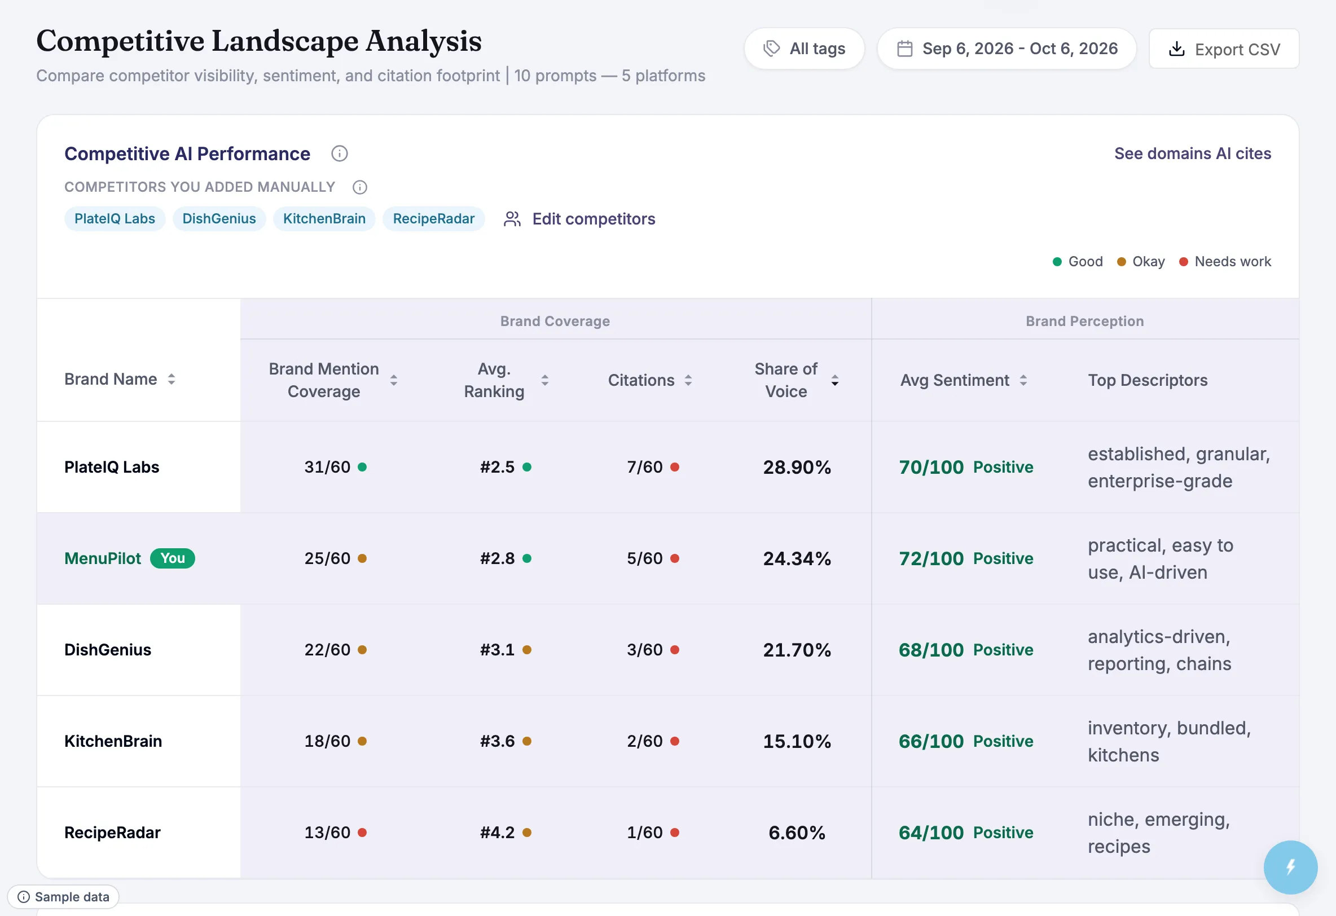Sort by Brand Mention Coverage column
This screenshot has height=916, width=1336.
pos(394,380)
